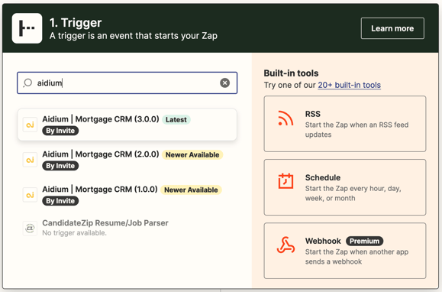Image resolution: width=442 pixels, height=292 pixels.
Task: Click the Webhook icon
Action: tap(286, 245)
